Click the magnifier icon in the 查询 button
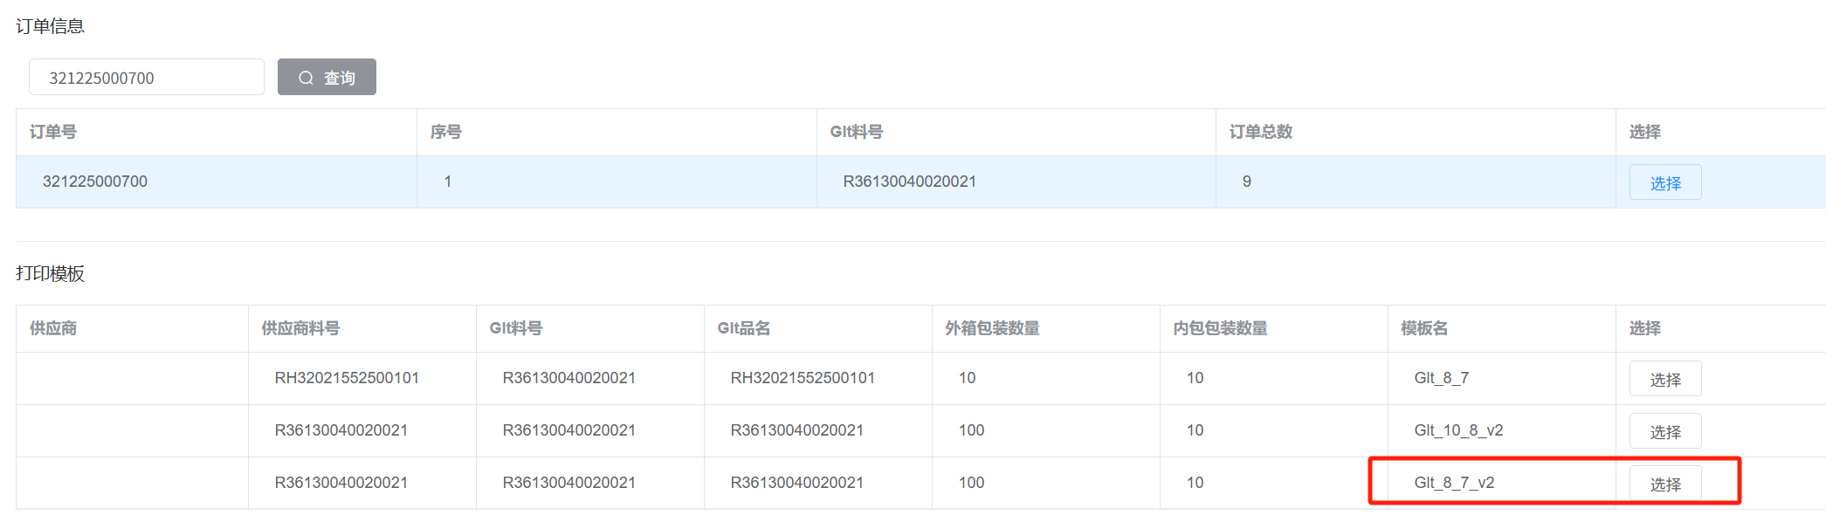This screenshot has height=529, width=1826. (x=306, y=78)
